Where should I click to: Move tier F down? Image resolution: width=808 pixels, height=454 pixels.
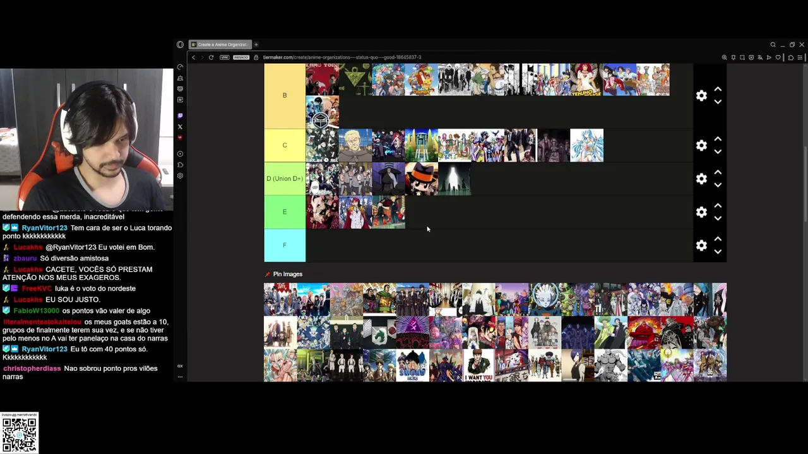click(x=718, y=252)
